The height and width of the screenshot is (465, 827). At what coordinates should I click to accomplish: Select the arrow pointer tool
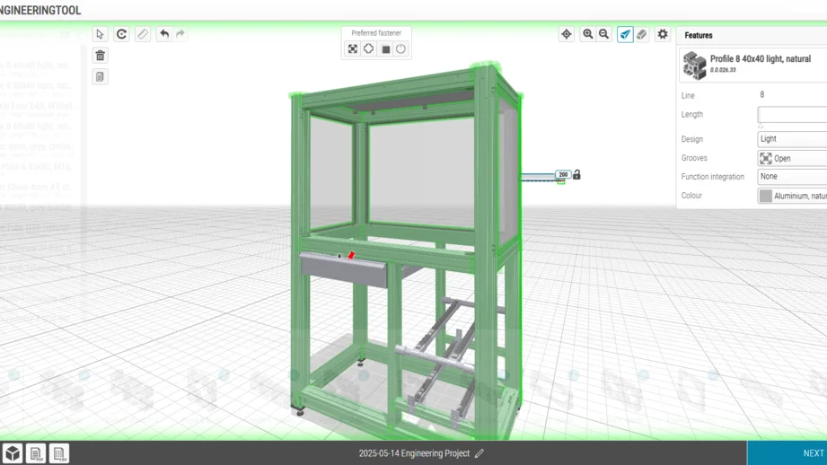pyautogui.click(x=100, y=34)
